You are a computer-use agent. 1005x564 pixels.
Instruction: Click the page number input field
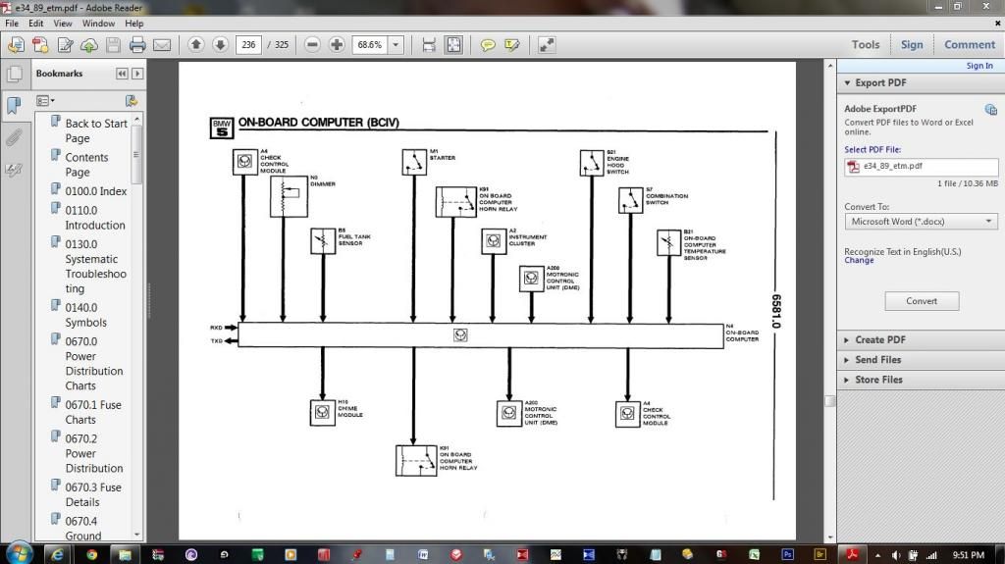click(x=248, y=45)
